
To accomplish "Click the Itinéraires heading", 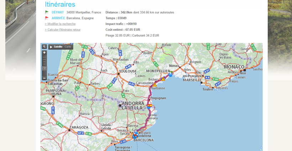I will pos(60,4).
